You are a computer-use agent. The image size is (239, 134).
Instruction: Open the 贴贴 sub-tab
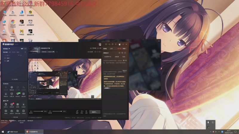(x=124, y=57)
